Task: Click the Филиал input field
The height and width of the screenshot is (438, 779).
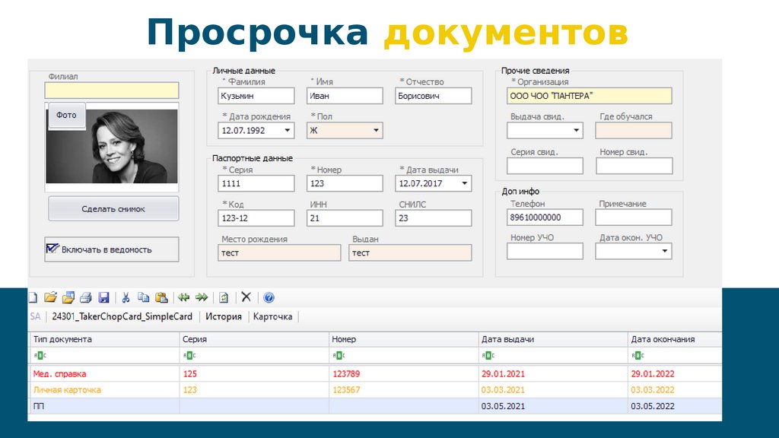Action: point(112,90)
